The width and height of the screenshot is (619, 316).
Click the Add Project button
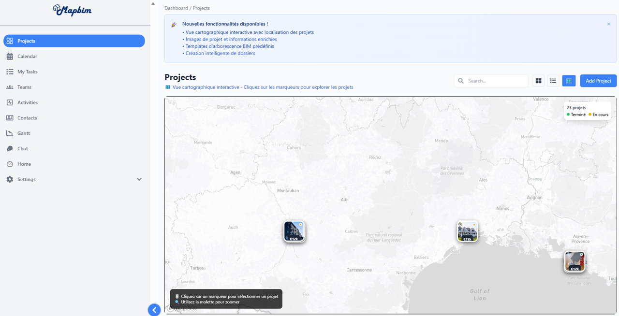(598, 81)
